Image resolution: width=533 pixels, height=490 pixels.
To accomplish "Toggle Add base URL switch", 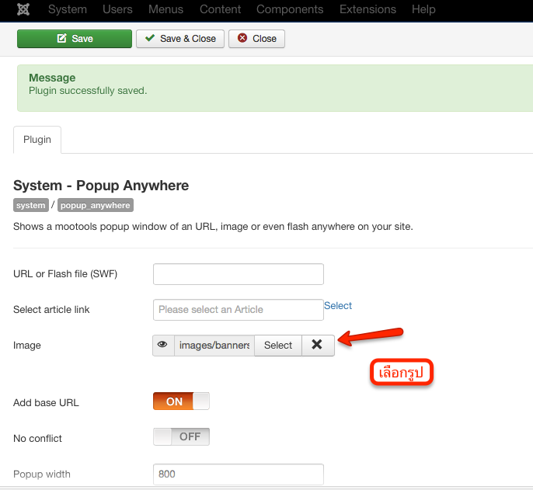I will point(181,401).
